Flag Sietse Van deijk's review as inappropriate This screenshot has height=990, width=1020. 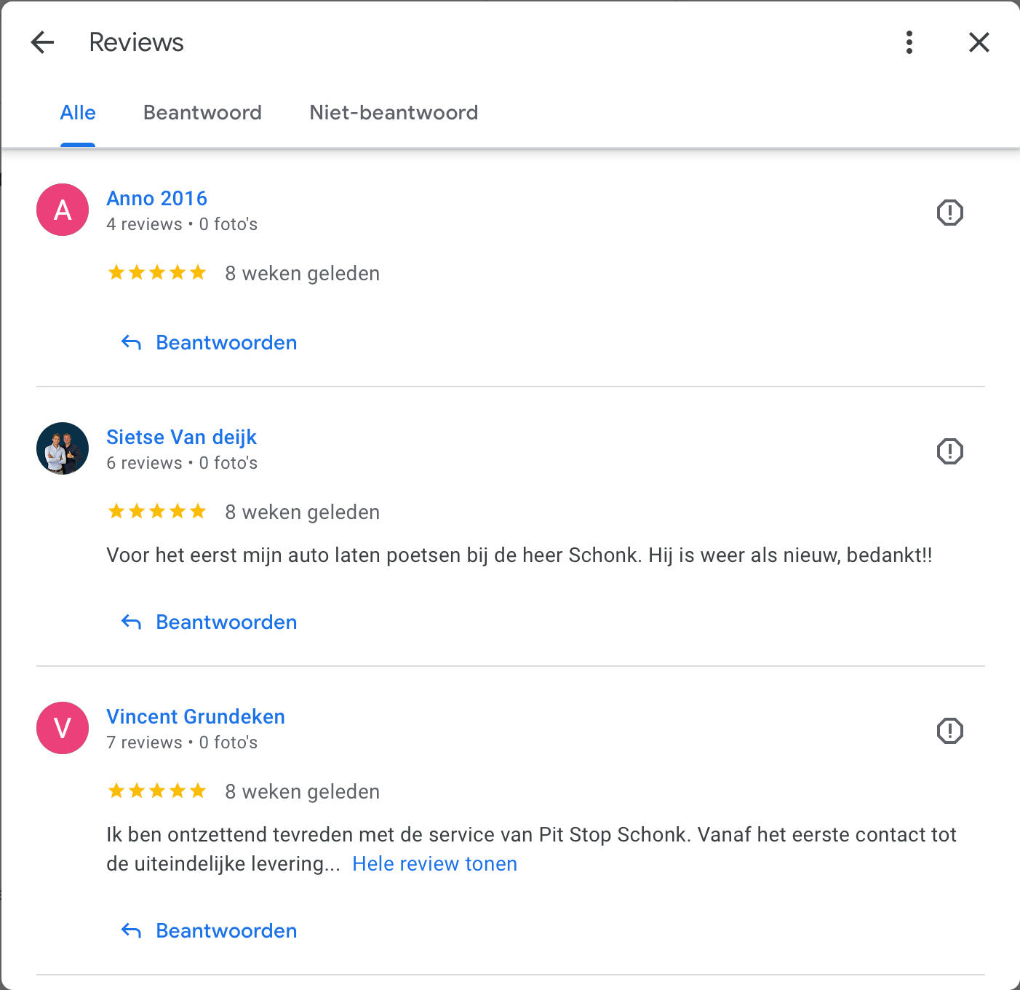949,451
